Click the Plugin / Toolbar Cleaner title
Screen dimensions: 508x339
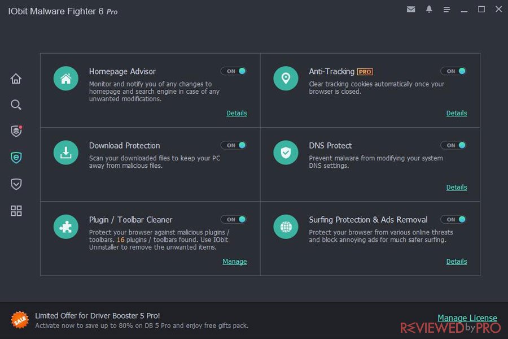[x=130, y=220]
